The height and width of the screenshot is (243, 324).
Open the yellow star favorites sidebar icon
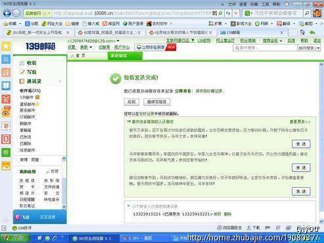pos(6,46)
